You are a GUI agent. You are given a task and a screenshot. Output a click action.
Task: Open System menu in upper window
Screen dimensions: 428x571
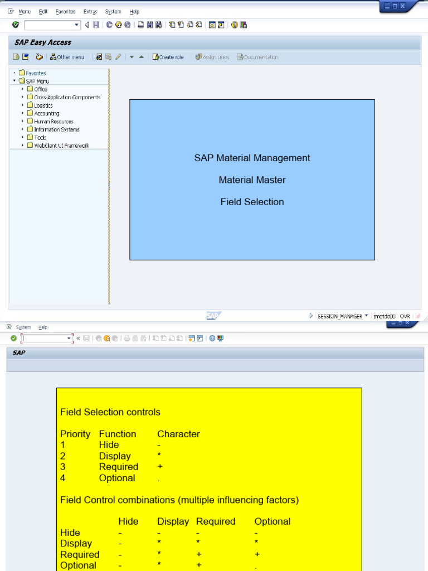(113, 12)
